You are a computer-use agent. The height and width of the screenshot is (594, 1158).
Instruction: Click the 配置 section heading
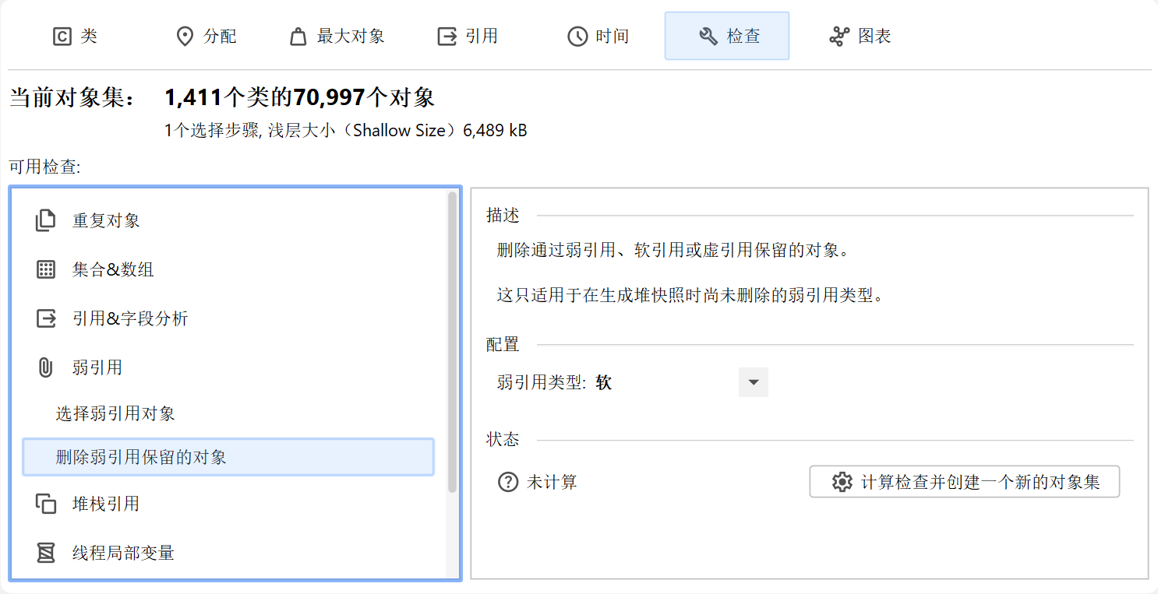click(x=503, y=344)
